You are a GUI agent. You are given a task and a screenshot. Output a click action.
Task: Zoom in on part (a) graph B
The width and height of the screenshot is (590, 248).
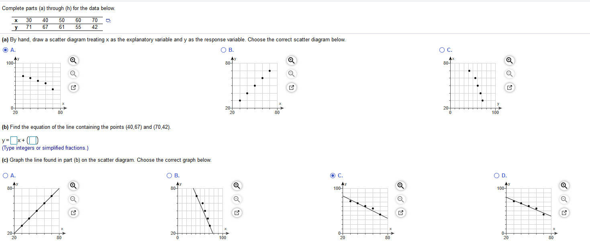pos(292,61)
